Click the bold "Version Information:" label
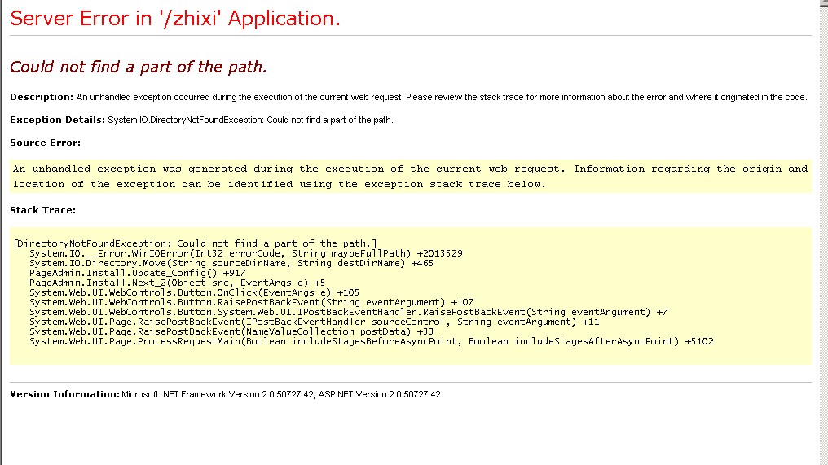828x465 pixels. [x=64, y=394]
